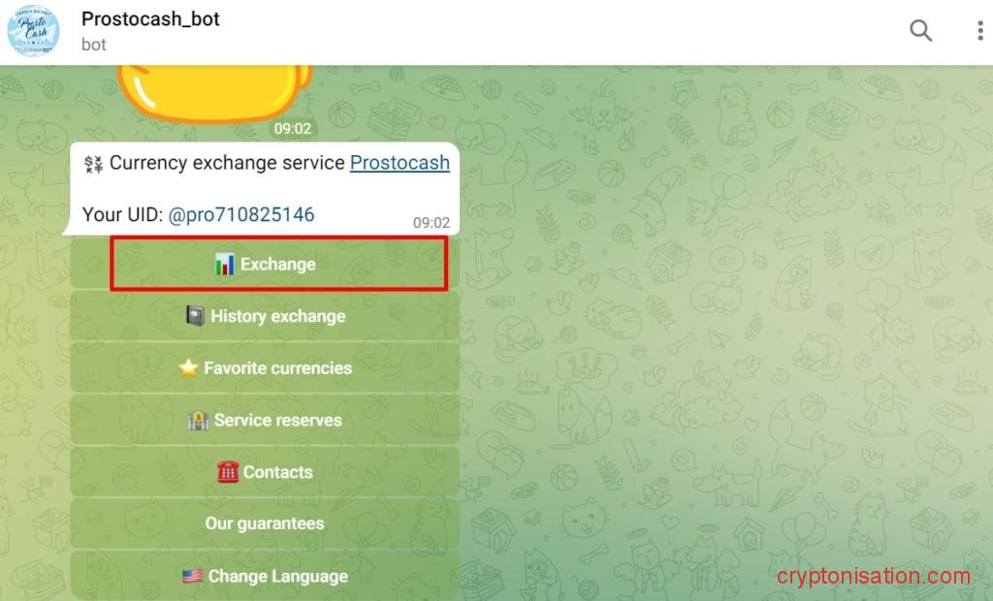Follow the Prostocash hyperlink in message
Screen dimensions: 993x601
400,163
